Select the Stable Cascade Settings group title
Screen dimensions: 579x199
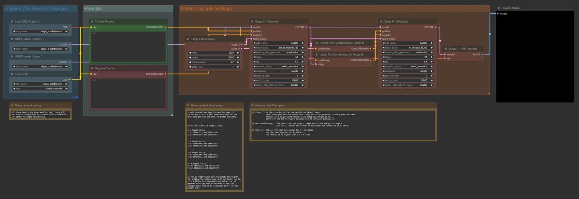206,9
